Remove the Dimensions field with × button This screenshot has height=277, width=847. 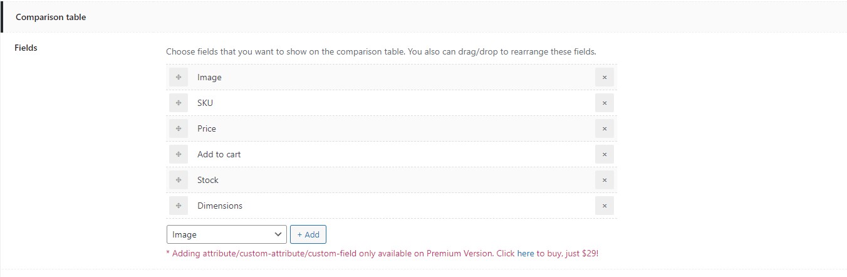605,206
